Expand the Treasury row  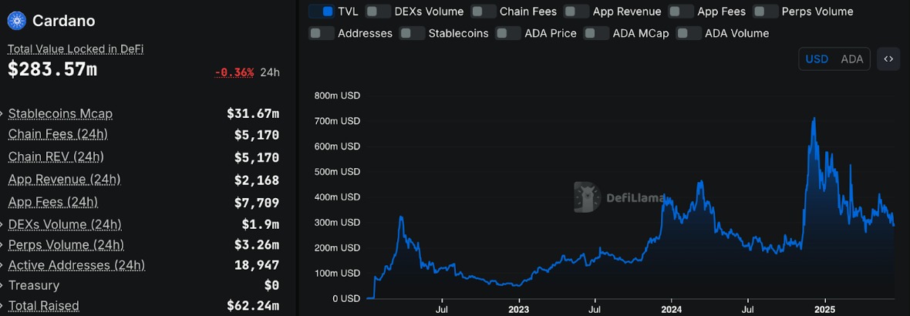pos(2,285)
